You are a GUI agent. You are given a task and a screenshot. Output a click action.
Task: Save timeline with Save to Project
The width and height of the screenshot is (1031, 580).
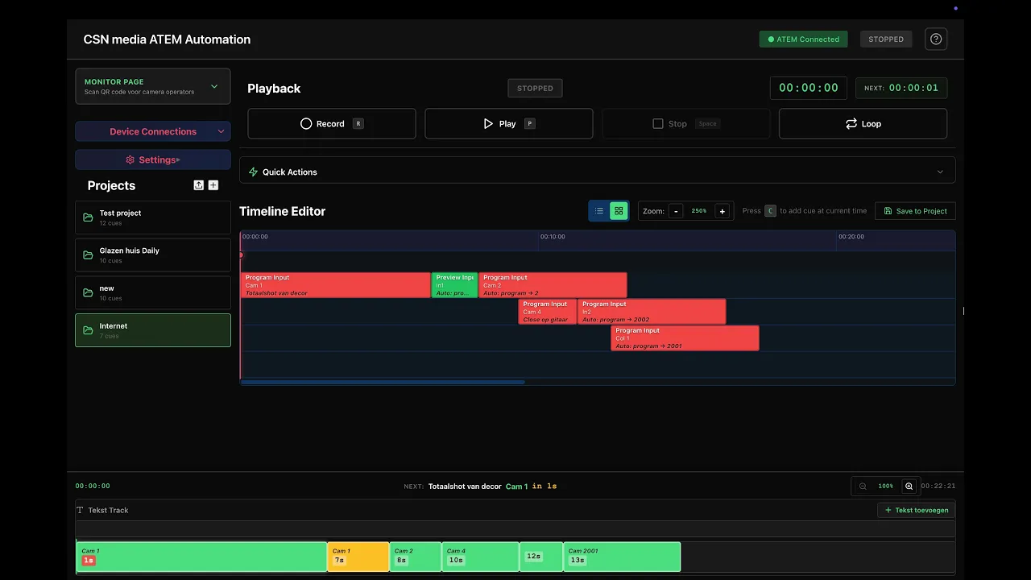coord(915,211)
